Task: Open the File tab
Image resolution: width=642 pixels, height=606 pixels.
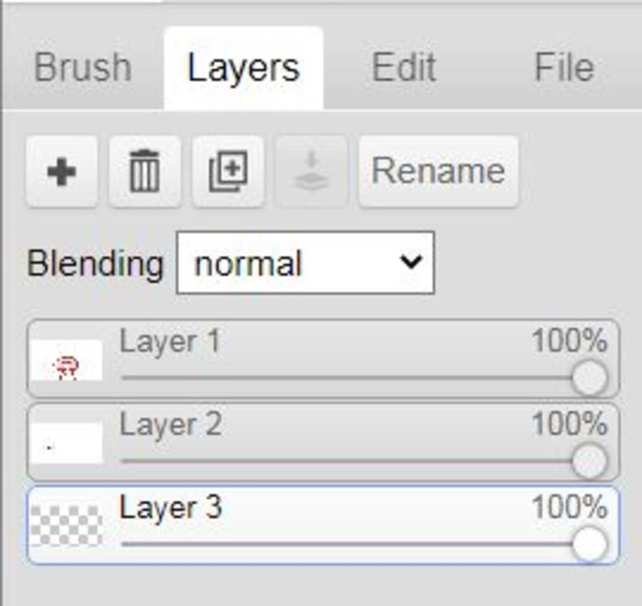Action: [x=564, y=68]
